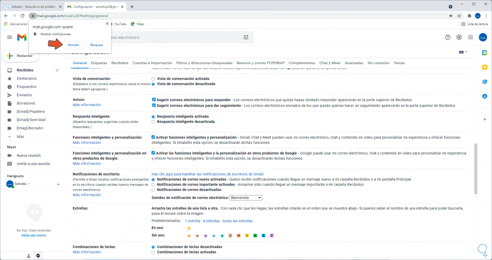This screenshot has height=260, width=492.
Task: Open Google Calendar in the side panel
Action: pos(485,53)
